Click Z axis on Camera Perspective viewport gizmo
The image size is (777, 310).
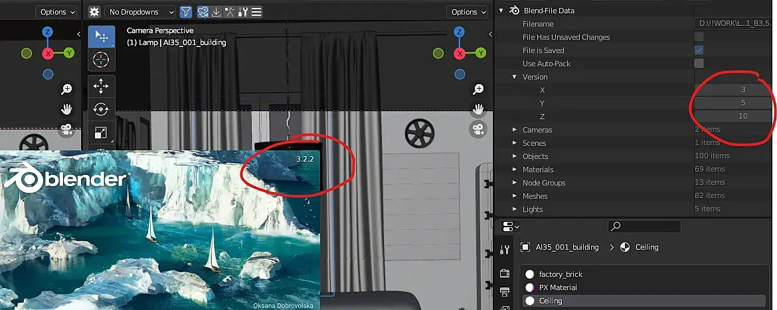coord(460,32)
